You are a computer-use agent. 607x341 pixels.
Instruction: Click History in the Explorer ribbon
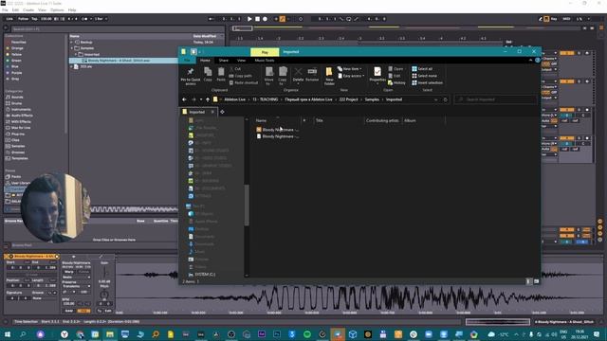pos(396,82)
